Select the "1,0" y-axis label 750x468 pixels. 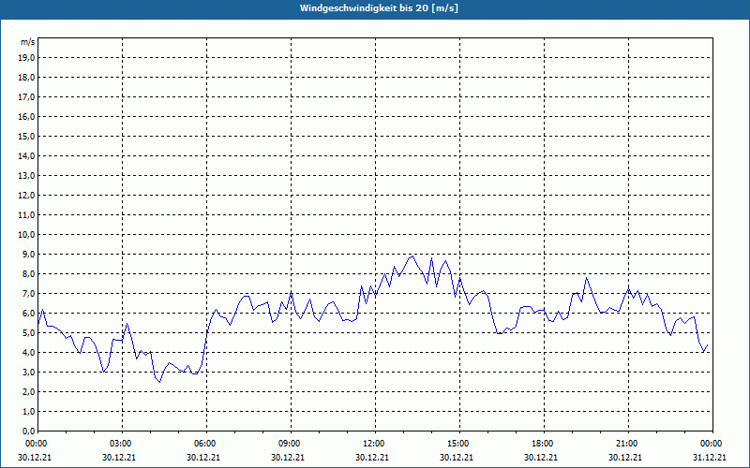pyautogui.click(x=28, y=411)
